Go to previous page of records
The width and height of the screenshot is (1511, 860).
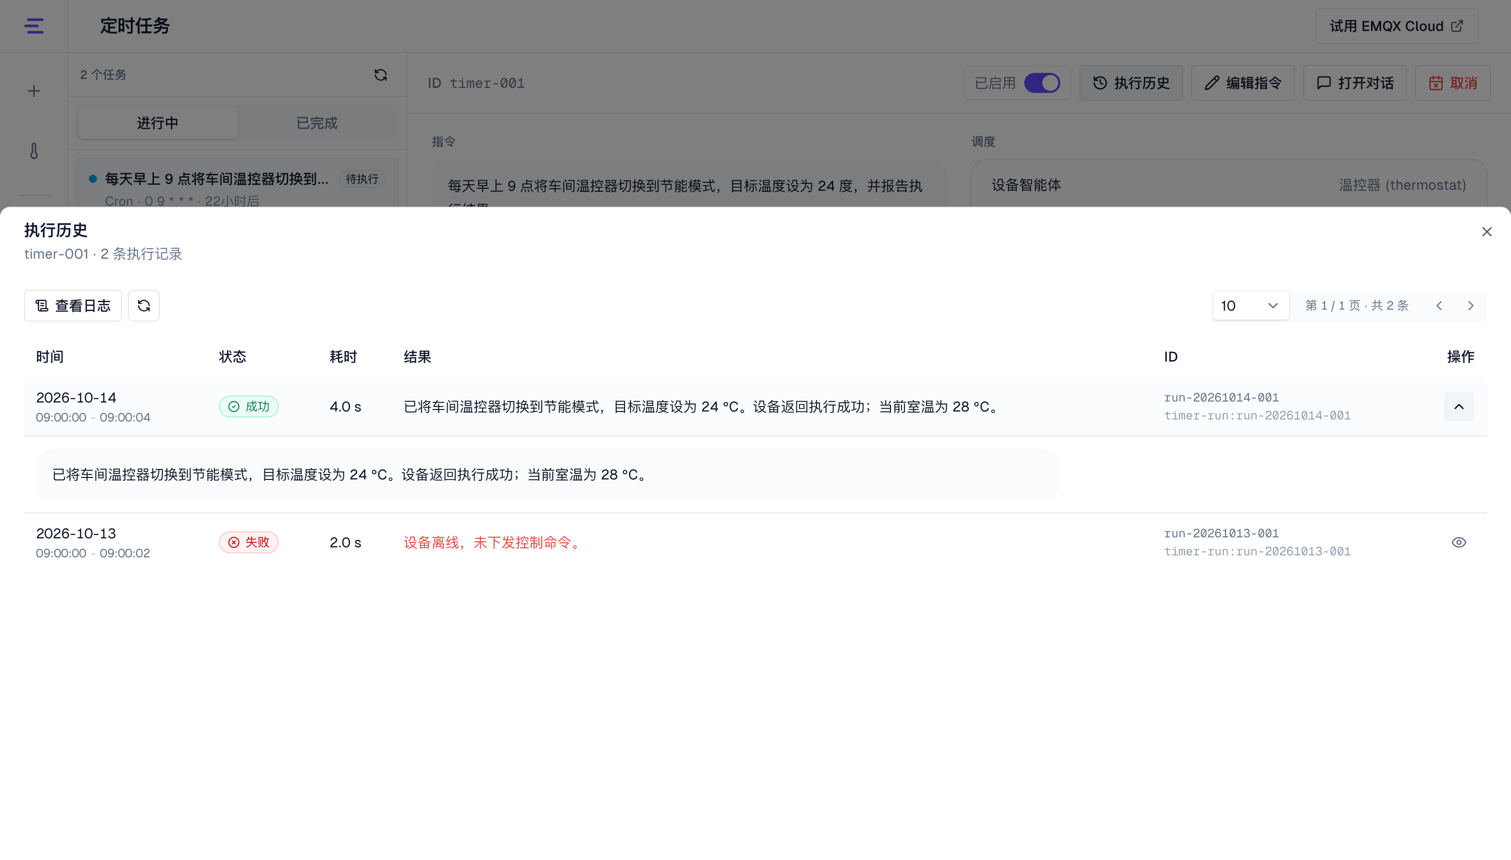1439,305
